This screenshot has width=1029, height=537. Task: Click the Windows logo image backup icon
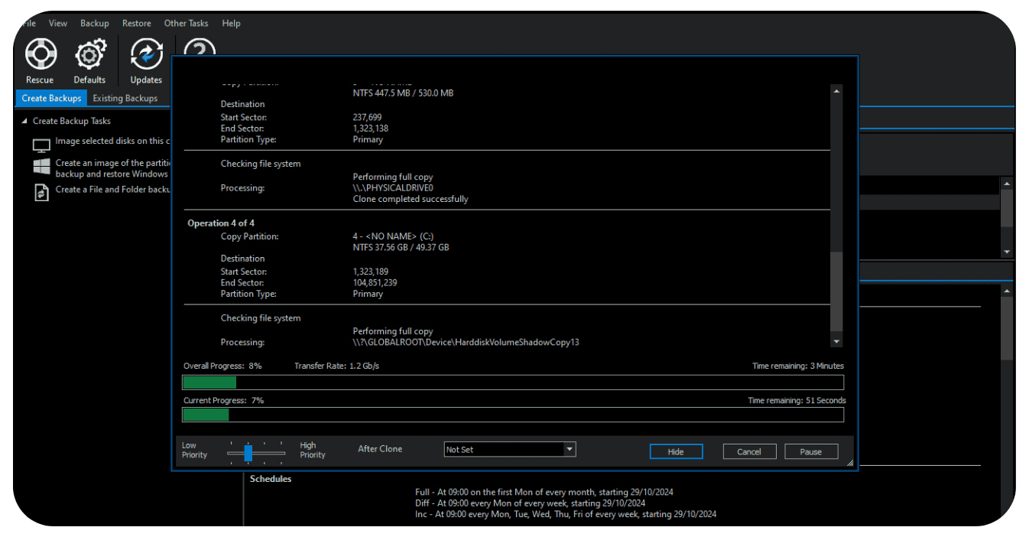pyautogui.click(x=41, y=168)
